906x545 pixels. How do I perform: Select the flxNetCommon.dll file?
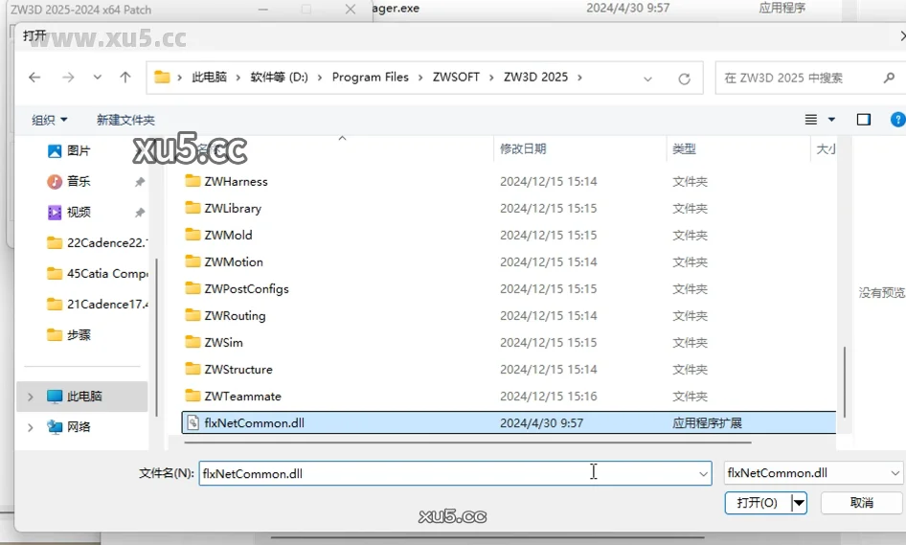click(254, 422)
